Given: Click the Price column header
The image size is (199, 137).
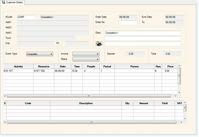Looking at the screenshot, I should [170, 67].
